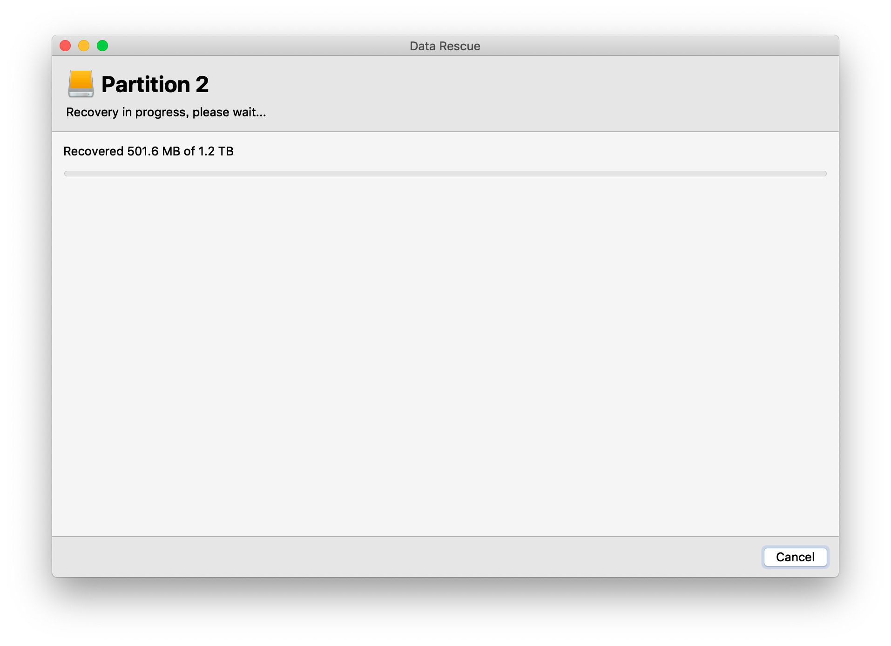This screenshot has height=646, width=891.
Task: Click the recovery progress bar
Action: pyautogui.click(x=445, y=174)
